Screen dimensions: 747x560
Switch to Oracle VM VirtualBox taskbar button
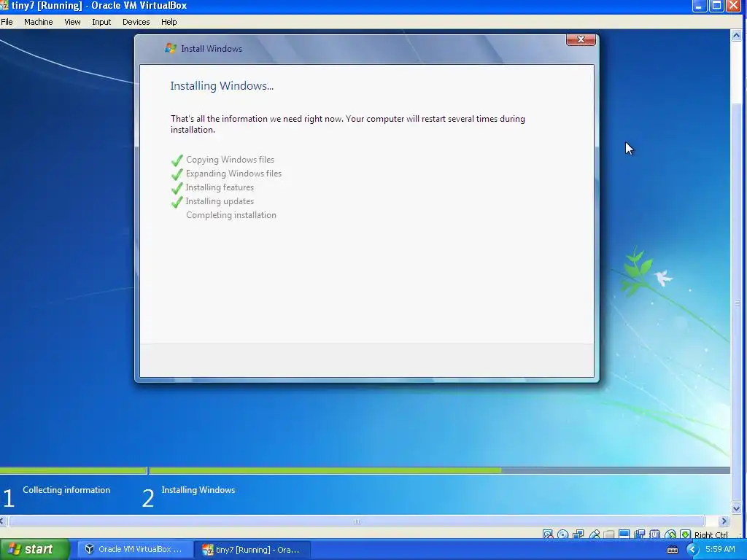(x=135, y=550)
